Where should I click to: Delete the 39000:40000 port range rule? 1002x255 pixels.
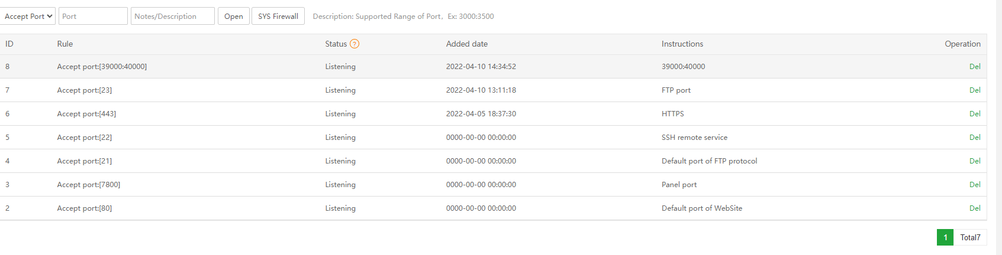pyautogui.click(x=974, y=67)
